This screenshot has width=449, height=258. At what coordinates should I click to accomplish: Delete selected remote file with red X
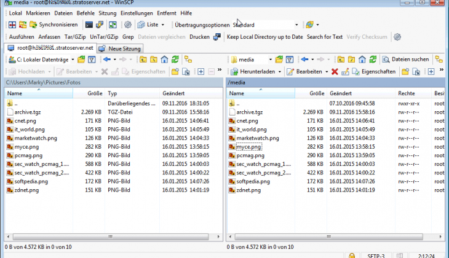click(335, 71)
